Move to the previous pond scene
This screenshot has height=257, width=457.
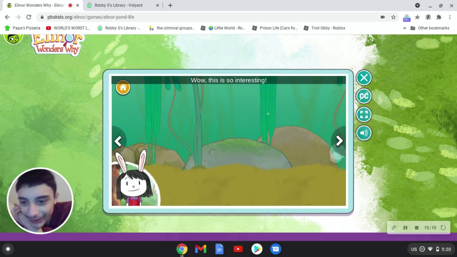(x=118, y=141)
